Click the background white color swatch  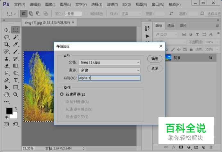(15, 116)
